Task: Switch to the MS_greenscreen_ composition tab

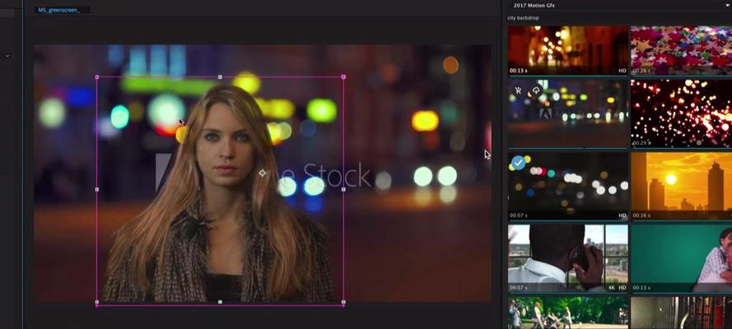Action: [x=58, y=10]
